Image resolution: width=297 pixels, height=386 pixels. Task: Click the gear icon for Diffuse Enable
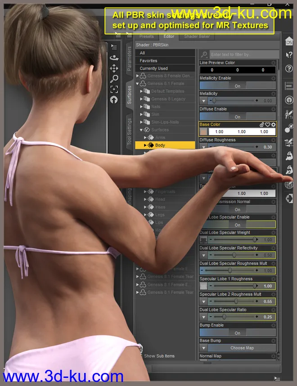[x=273, y=109]
